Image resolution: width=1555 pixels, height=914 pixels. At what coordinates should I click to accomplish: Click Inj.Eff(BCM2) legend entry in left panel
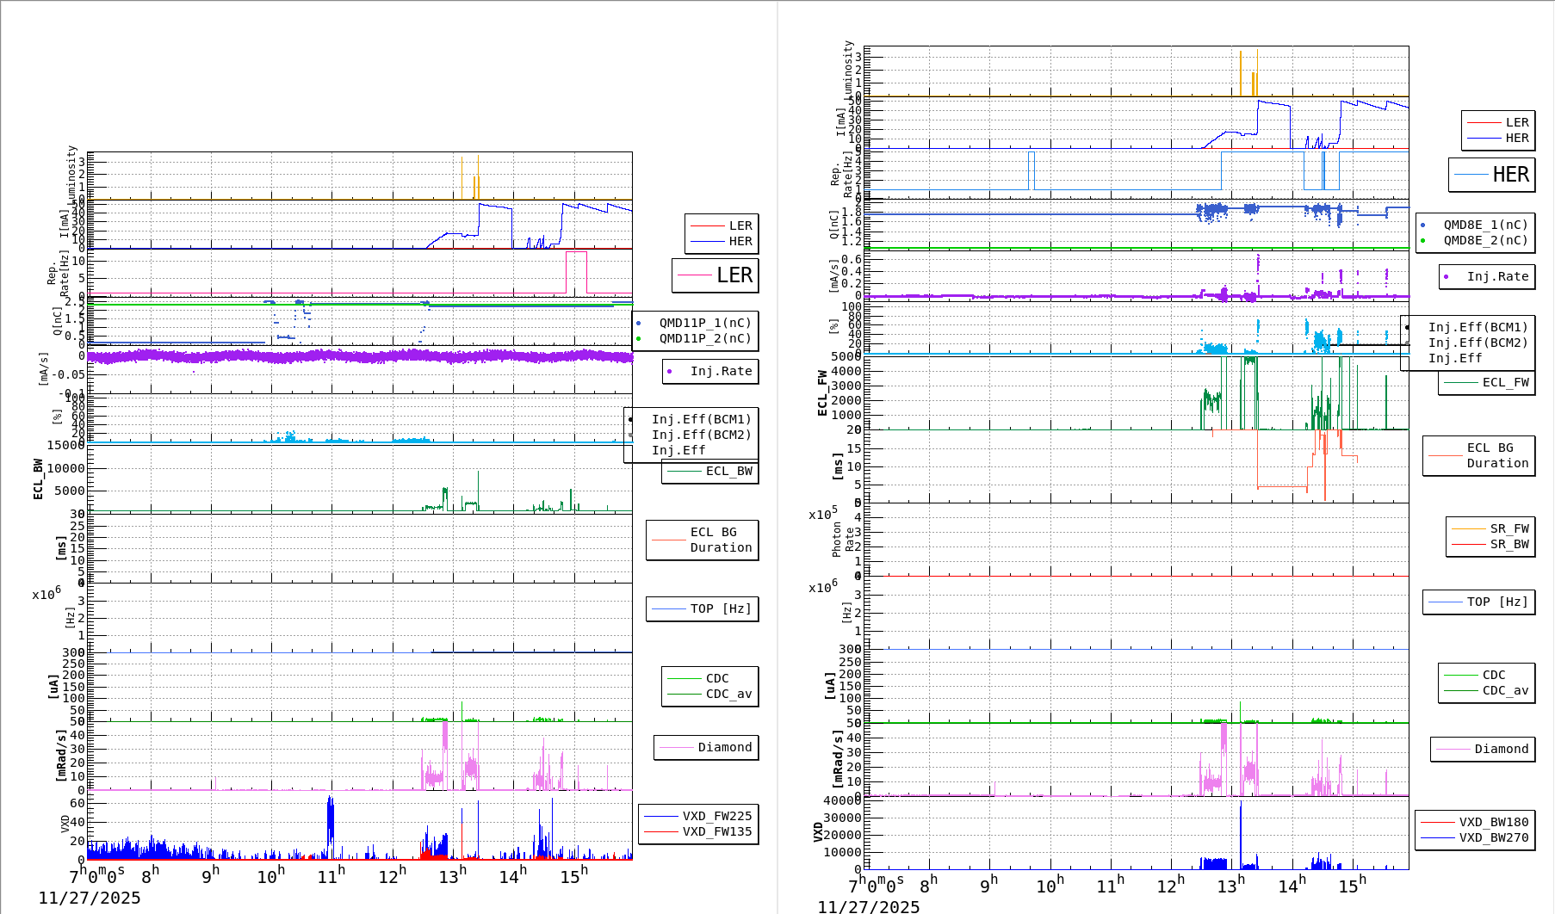click(701, 435)
